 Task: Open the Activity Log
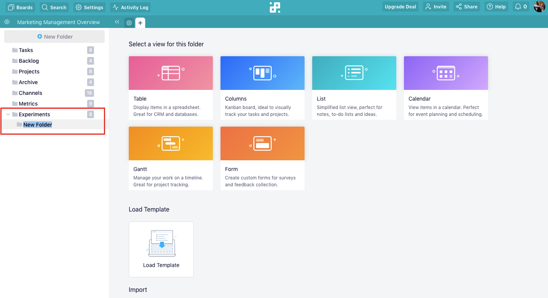tap(130, 7)
